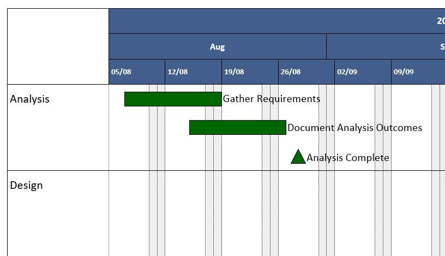Click the year header bar at top
445x256 pixels.
tap(276, 21)
